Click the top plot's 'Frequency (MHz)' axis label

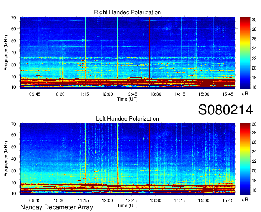coord(6,53)
